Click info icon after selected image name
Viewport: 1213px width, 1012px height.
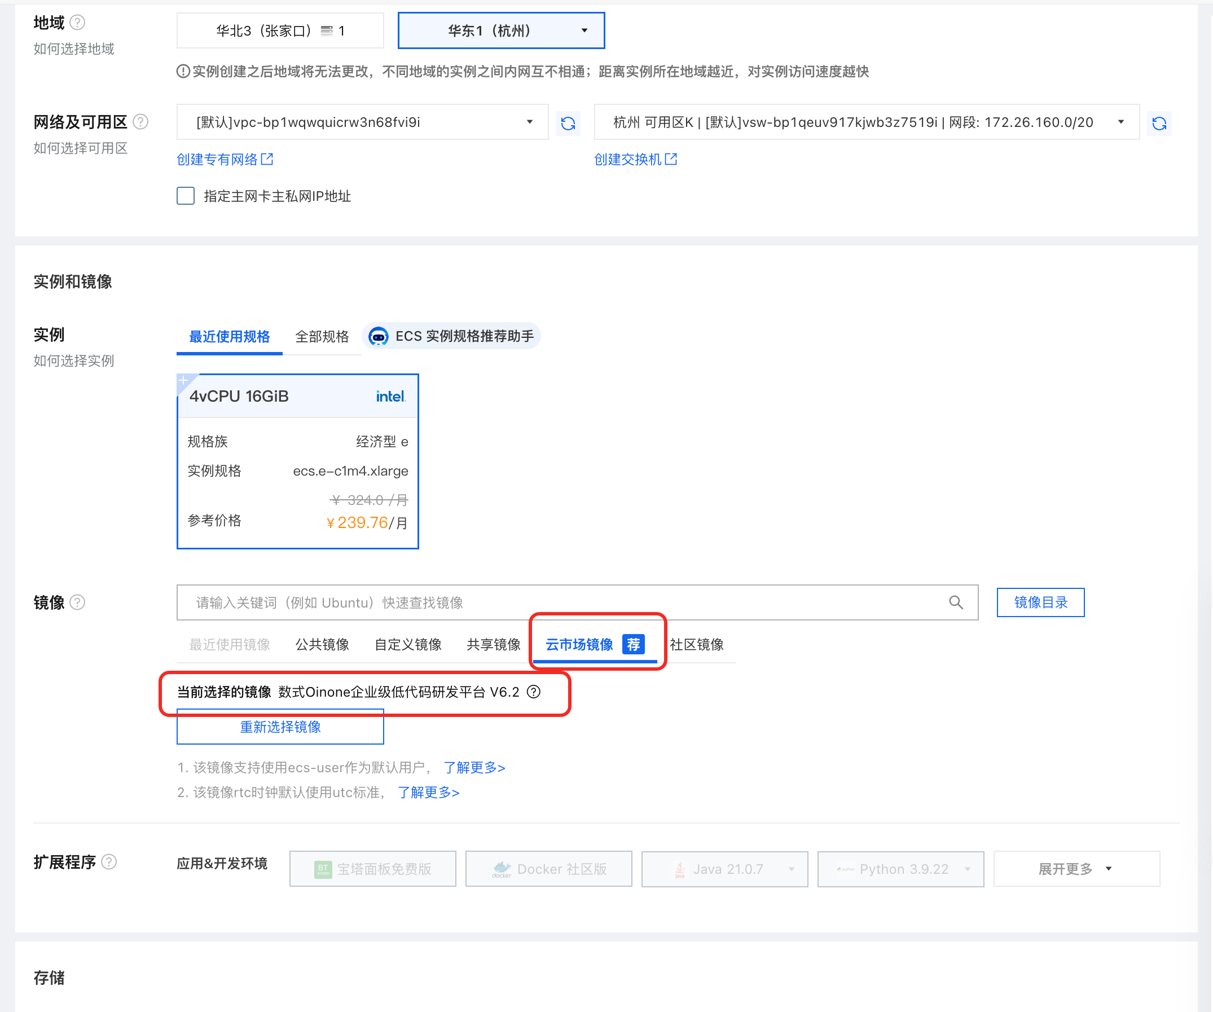pyautogui.click(x=534, y=692)
